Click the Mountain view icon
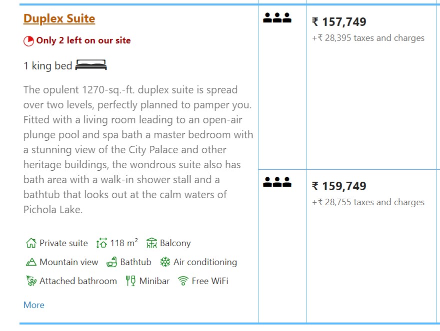The height and width of the screenshot is (331, 440). [x=31, y=262]
